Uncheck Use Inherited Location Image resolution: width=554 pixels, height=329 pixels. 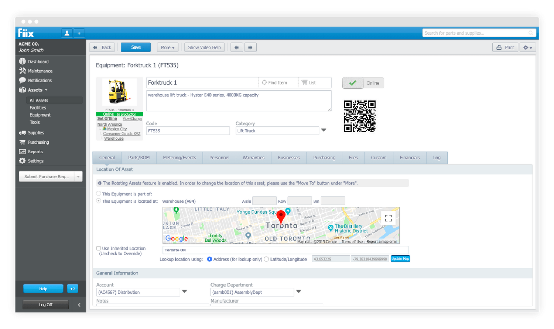99,248
